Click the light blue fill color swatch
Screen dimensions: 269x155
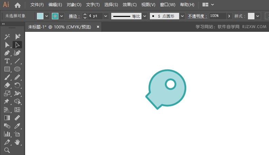click(x=40, y=16)
